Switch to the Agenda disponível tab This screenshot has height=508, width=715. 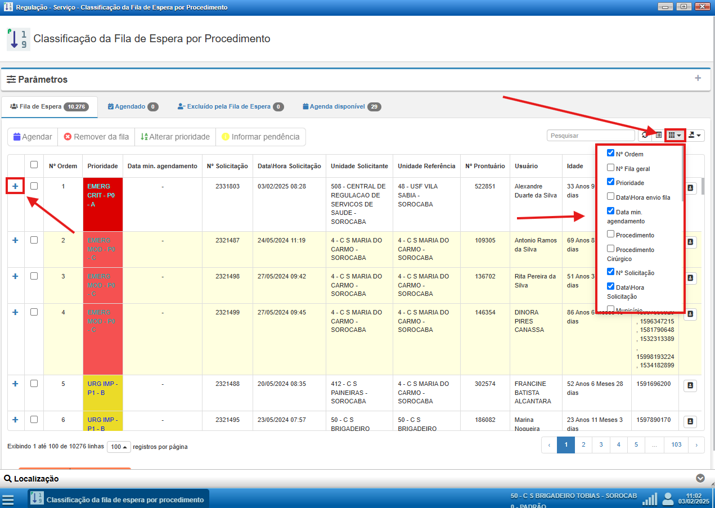click(341, 106)
